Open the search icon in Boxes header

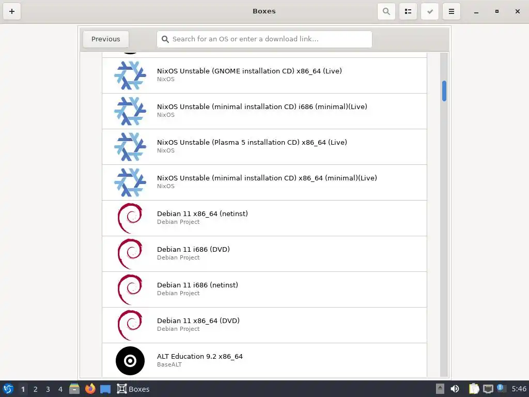(x=386, y=11)
